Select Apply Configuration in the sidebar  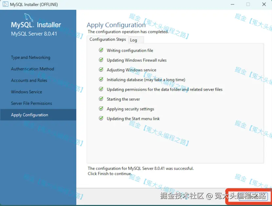pos(29,115)
